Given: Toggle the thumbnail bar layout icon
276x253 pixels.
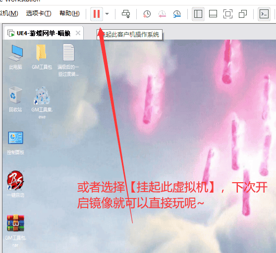Looking at the screenshot, I should (213, 14).
